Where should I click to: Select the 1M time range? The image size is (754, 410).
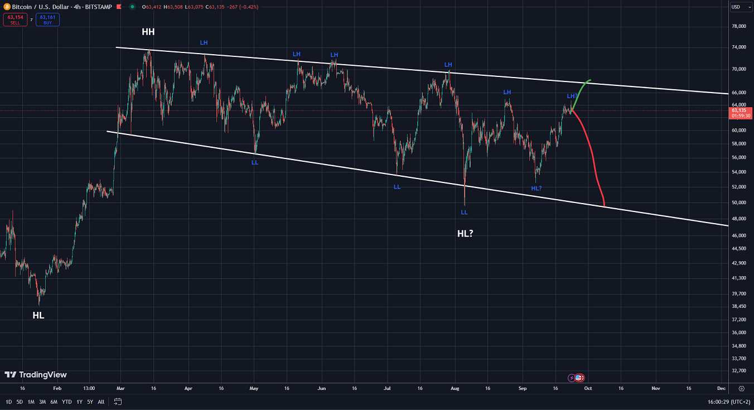[x=31, y=402]
